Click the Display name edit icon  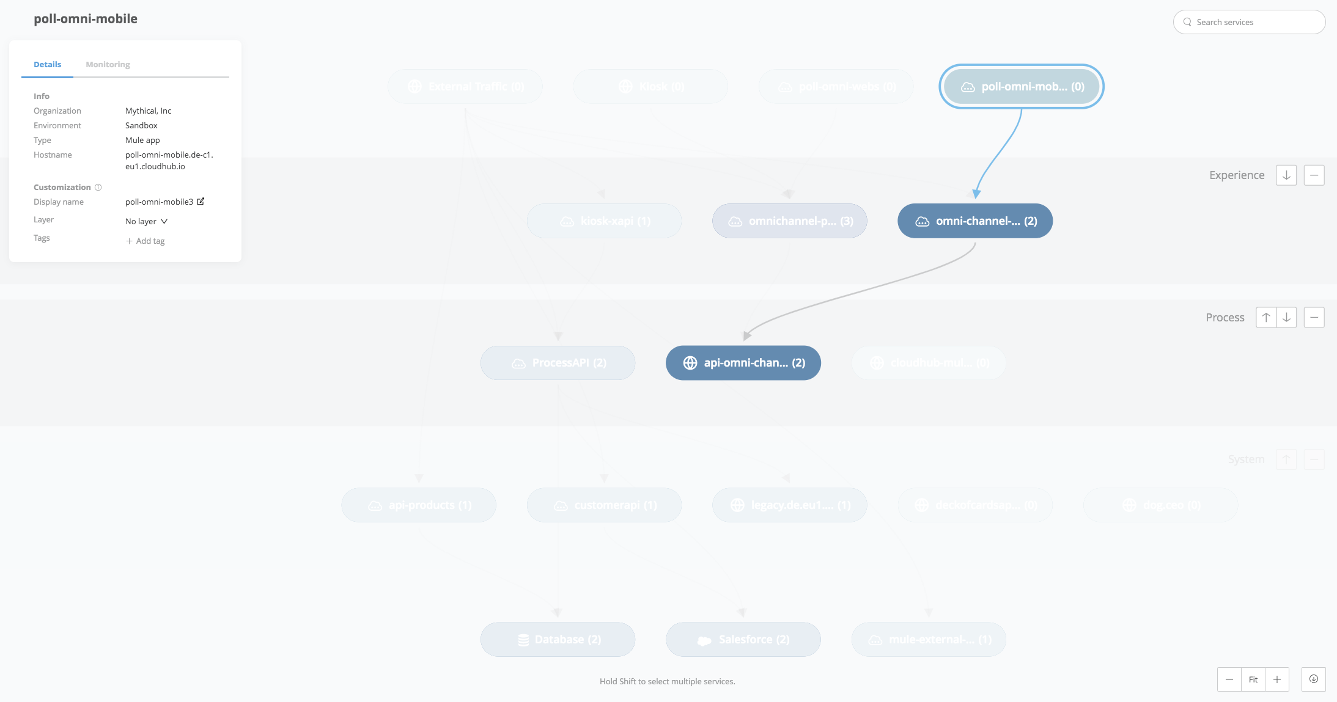pyautogui.click(x=204, y=202)
